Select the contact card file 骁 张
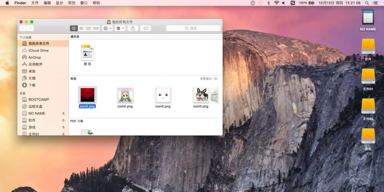 point(87,55)
